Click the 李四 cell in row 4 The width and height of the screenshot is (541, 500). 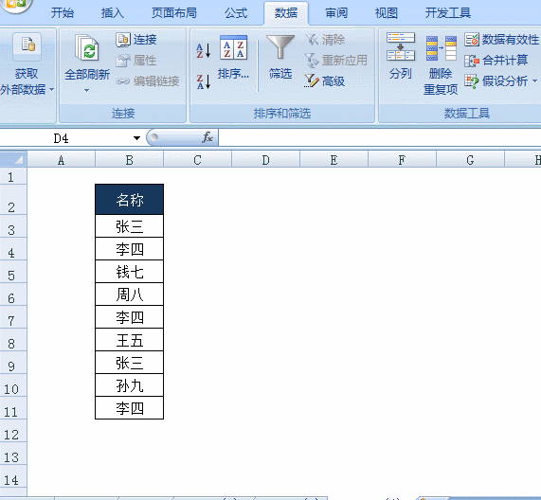[x=130, y=249]
